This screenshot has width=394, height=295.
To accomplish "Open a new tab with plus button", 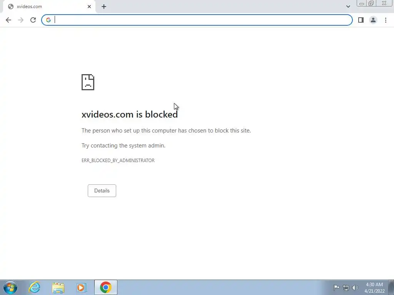I will (x=104, y=7).
